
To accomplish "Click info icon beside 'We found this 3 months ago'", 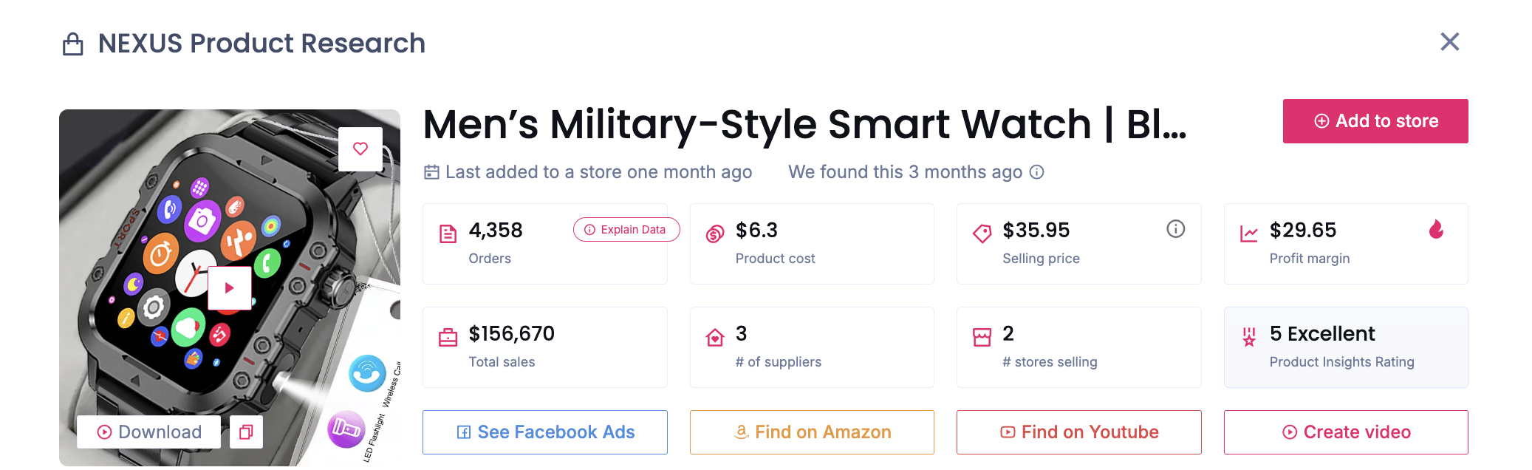I will click(1037, 171).
